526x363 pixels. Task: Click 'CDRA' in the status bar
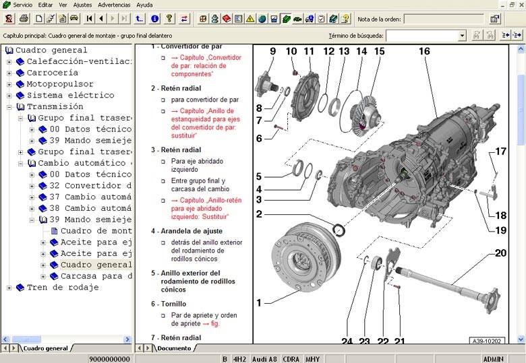291,359
